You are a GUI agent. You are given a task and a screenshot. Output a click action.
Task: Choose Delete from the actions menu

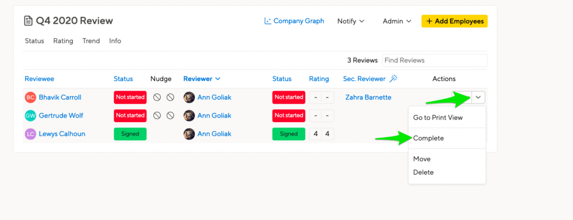click(x=423, y=172)
